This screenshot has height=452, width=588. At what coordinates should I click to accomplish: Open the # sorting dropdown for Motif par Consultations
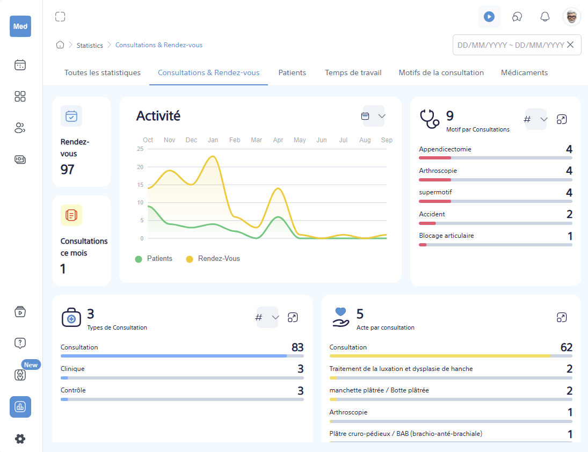tap(535, 120)
